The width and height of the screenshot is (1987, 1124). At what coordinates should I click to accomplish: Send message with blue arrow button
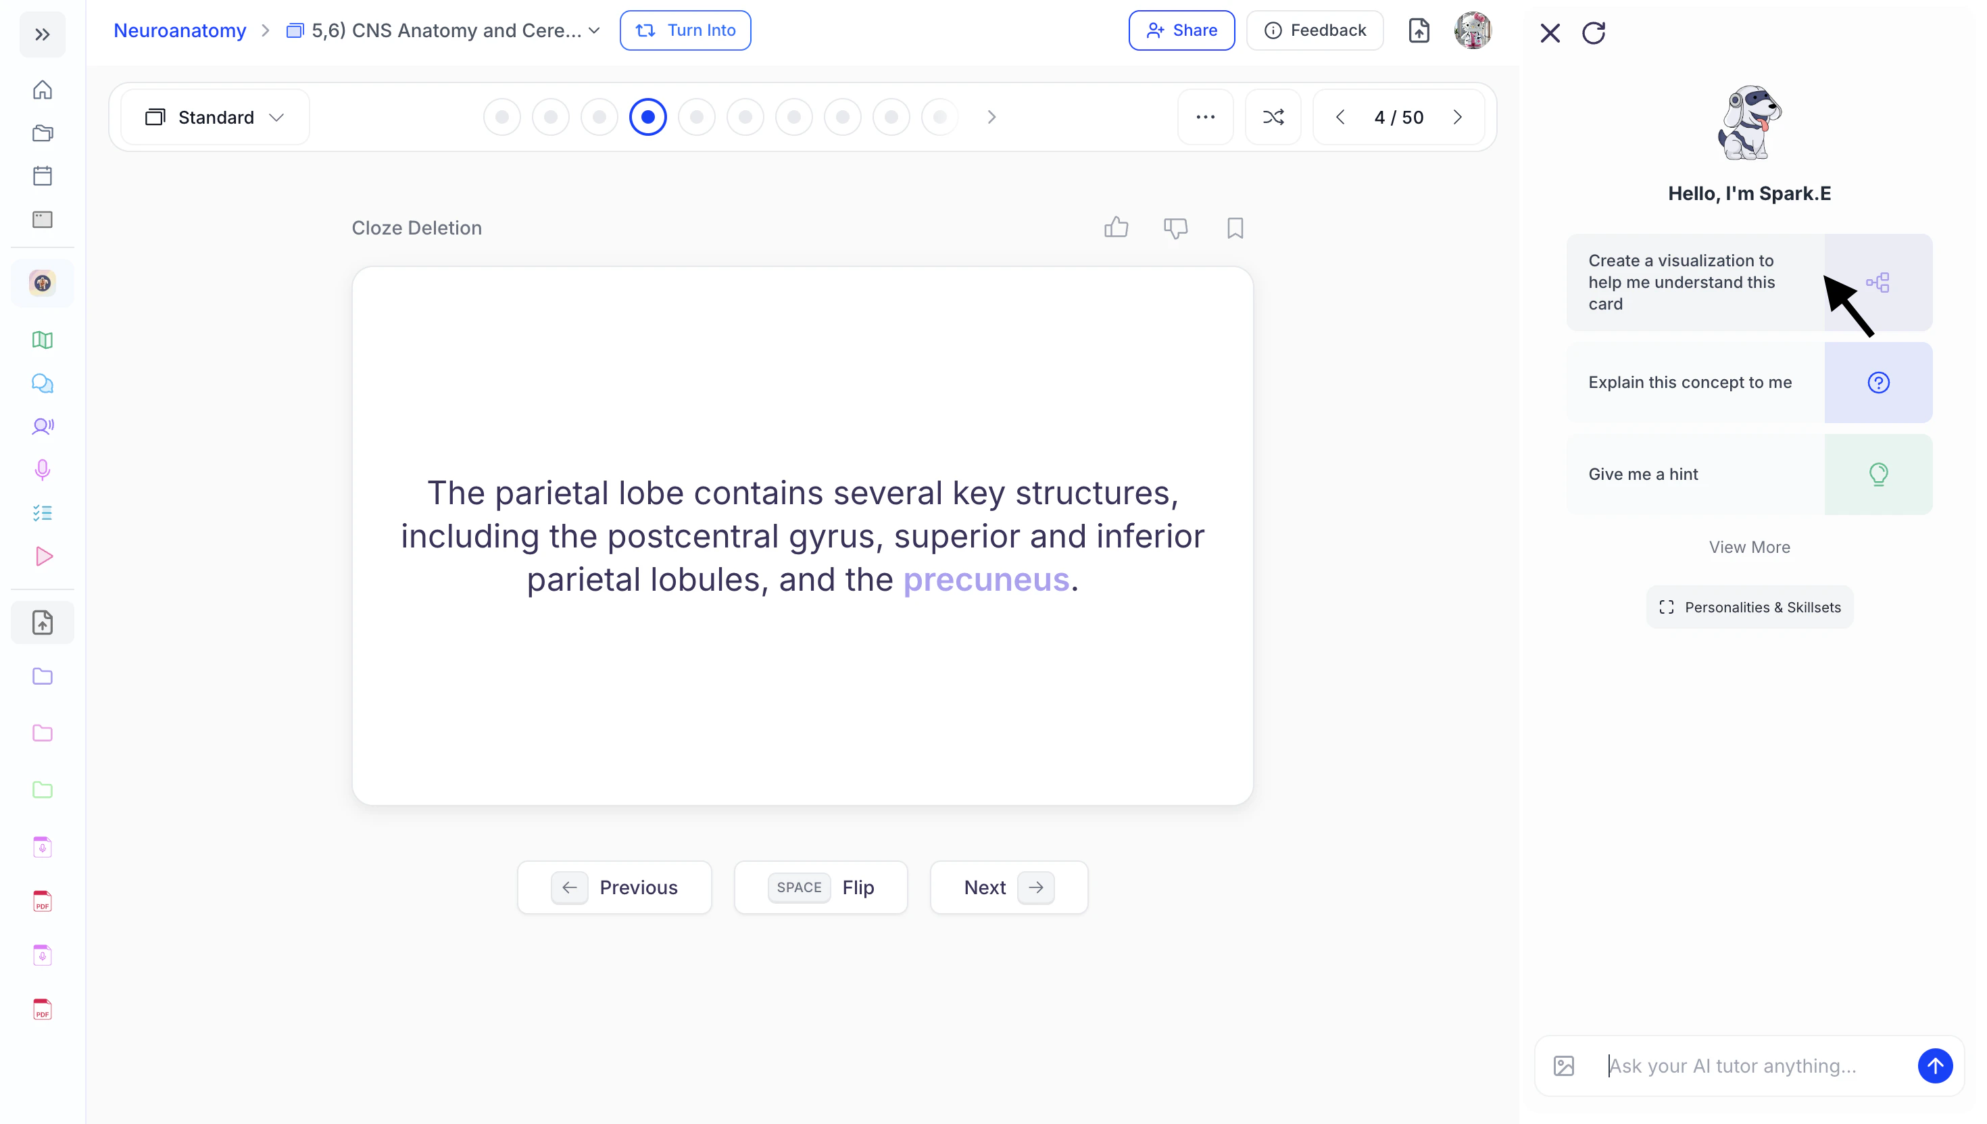pyautogui.click(x=1934, y=1065)
